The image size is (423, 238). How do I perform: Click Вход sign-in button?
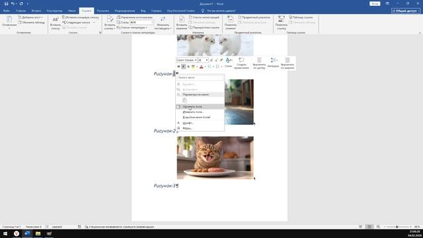click(375, 4)
